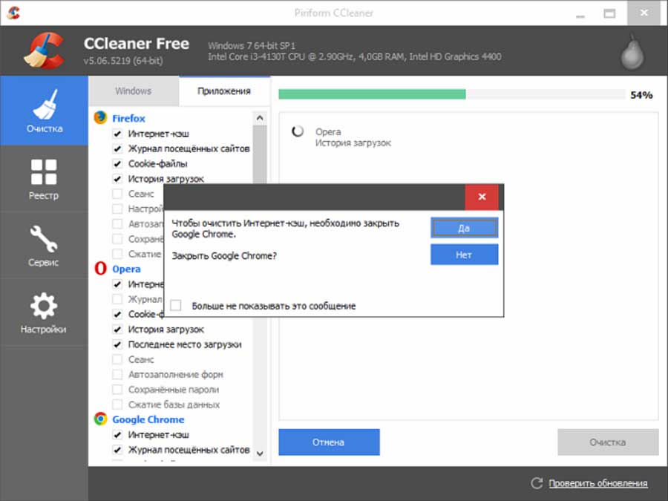
Task: Click the red Opera browser icon
Action: (x=100, y=269)
